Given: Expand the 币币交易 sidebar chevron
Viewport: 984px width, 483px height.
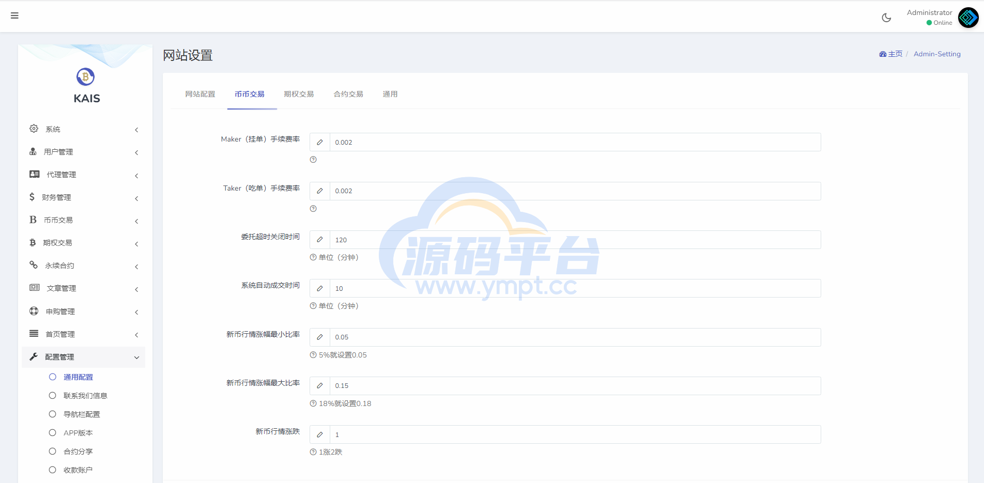Looking at the screenshot, I should pyautogui.click(x=136, y=221).
